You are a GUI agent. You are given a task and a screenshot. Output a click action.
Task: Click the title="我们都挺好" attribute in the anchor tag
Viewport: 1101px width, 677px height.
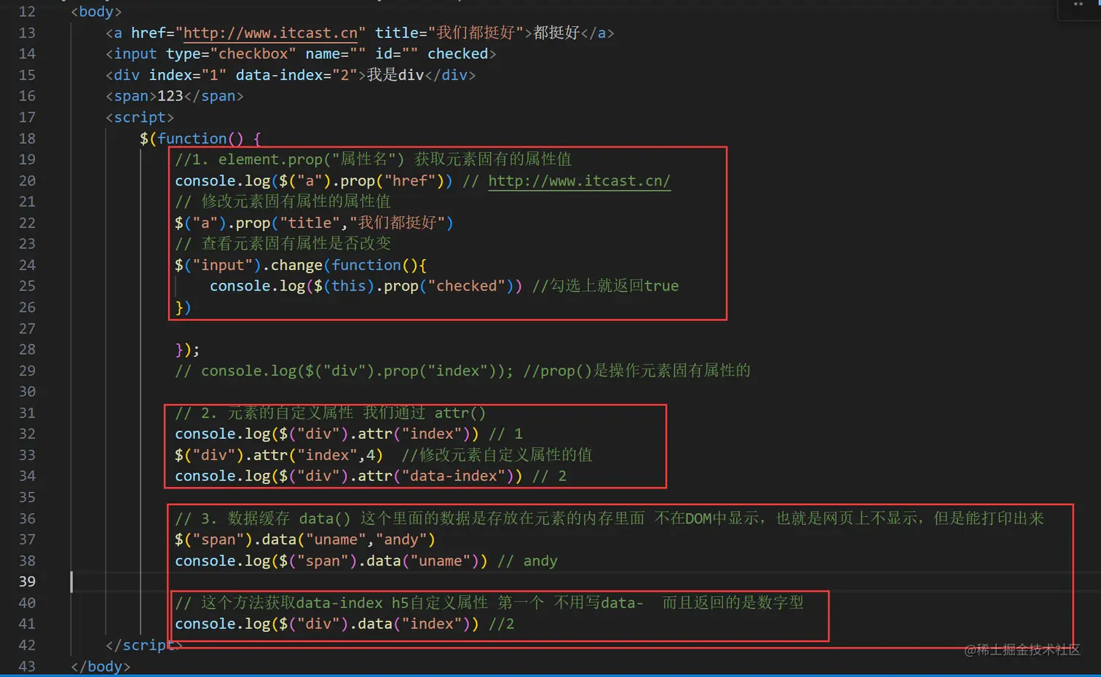(449, 33)
